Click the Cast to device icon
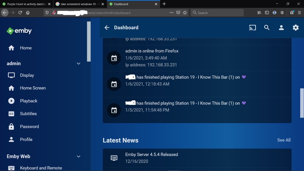 click(x=252, y=28)
